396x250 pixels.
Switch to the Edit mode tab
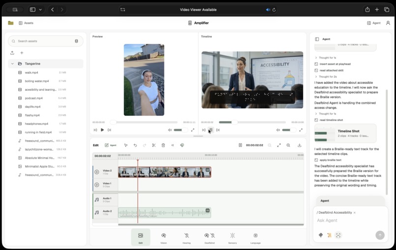(x=141, y=237)
